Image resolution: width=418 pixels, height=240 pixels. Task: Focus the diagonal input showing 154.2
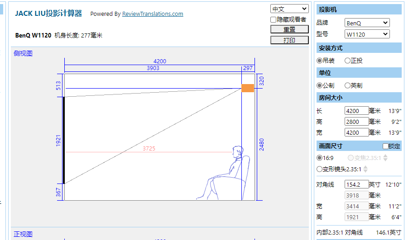tap(356, 184)
